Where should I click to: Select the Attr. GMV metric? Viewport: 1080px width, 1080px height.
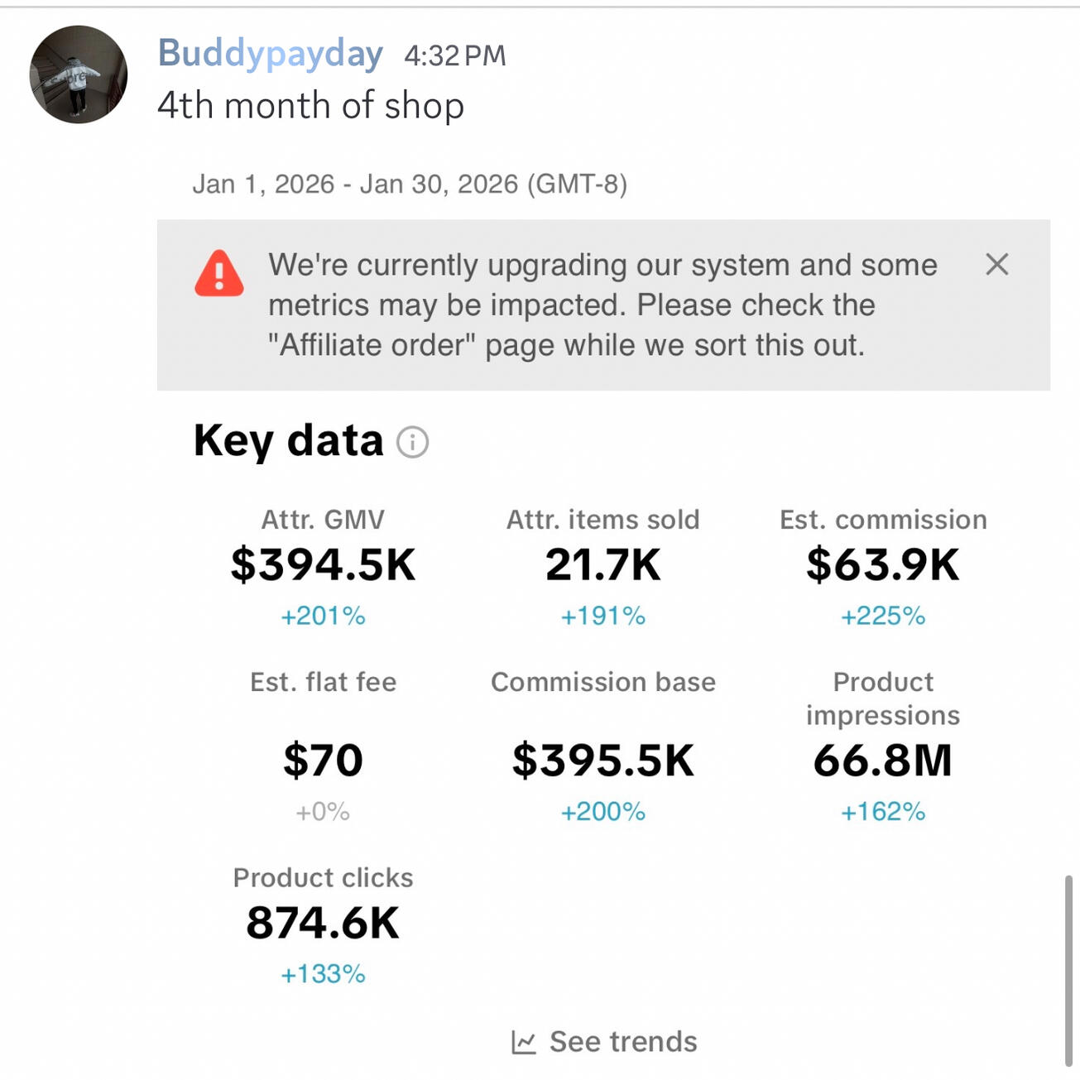tap(323, 564)
